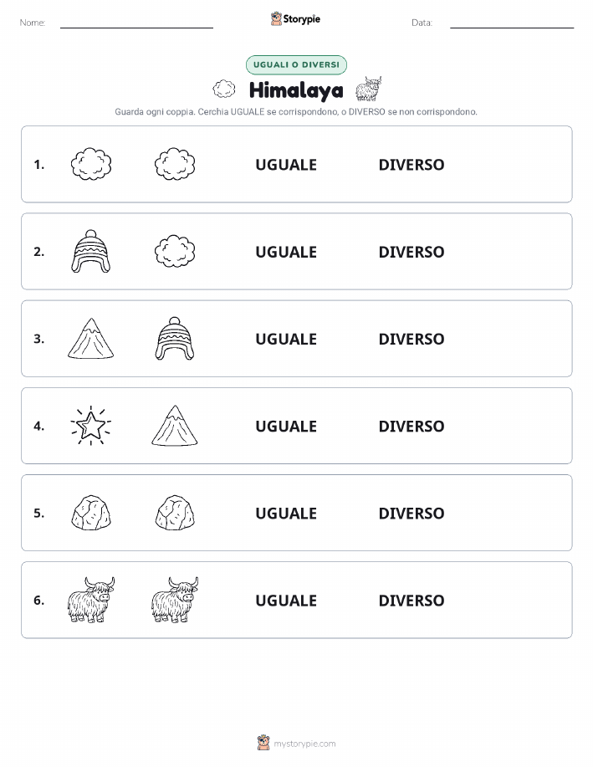
Task: Click the sparkling star icon in row 4
Action: [x=91, y=426]
